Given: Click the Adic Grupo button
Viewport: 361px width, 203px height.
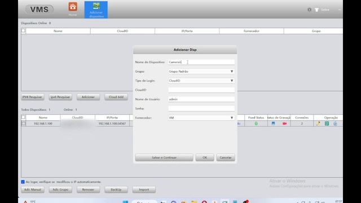Looking at the screenshot, I should click(x=60, y=189).
